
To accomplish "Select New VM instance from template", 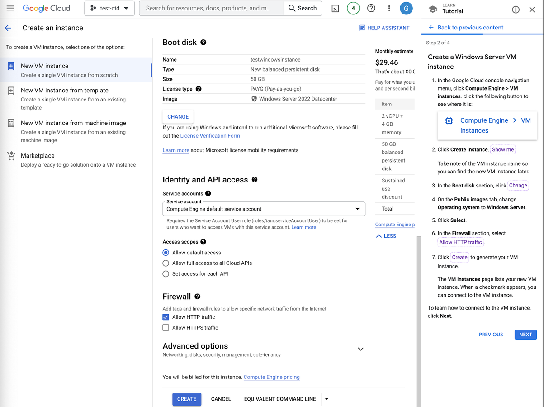I will (76, 99).
